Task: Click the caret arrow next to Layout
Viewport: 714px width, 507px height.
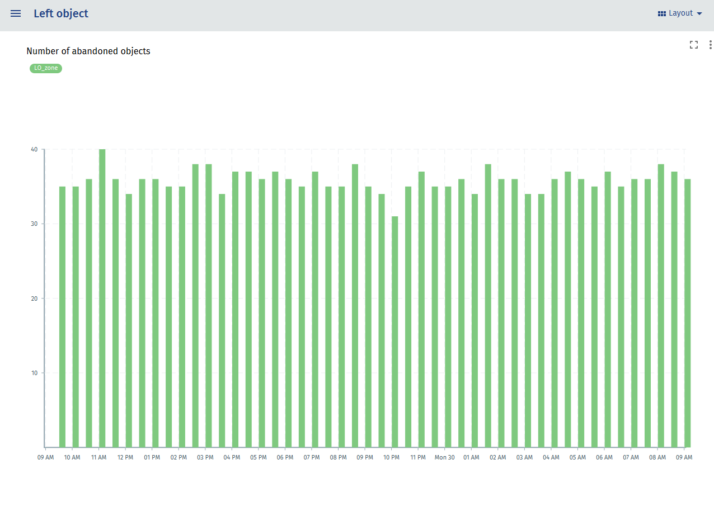Action: [699, 13]
